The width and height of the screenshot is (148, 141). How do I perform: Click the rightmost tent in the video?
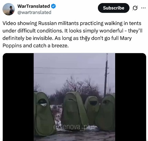click(107, 112)
